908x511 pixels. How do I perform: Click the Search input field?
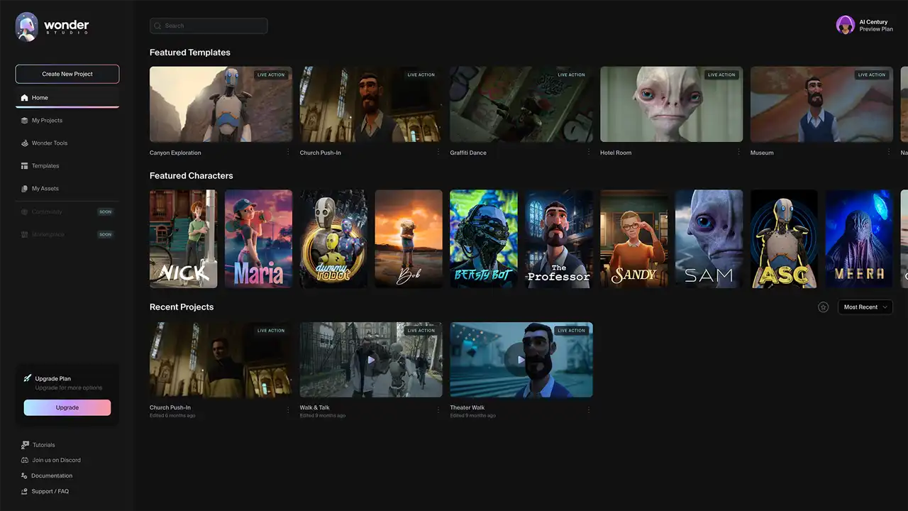coord(209,26)
